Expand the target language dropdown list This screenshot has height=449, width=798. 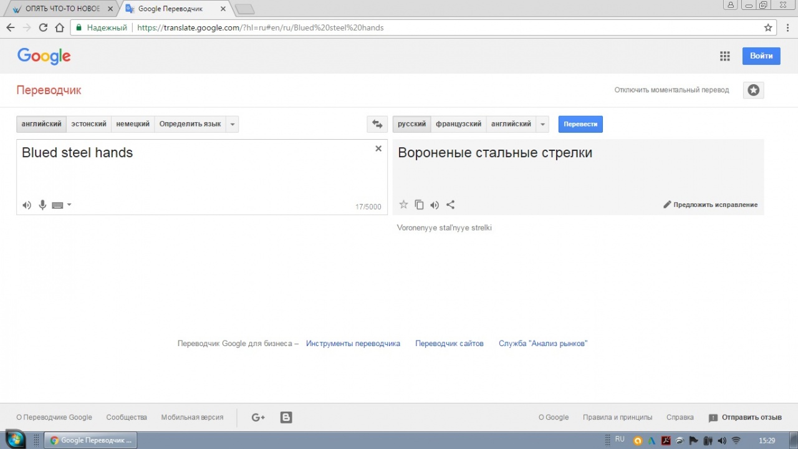[543, 124]
